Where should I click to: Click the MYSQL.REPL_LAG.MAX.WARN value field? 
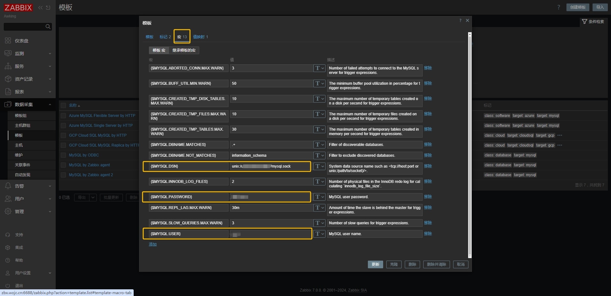(x=271, y=208)
